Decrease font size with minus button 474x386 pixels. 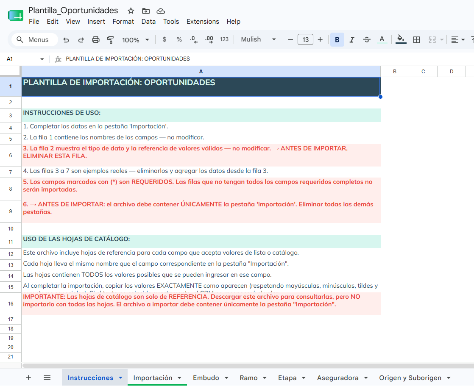(x=290, y=39)
